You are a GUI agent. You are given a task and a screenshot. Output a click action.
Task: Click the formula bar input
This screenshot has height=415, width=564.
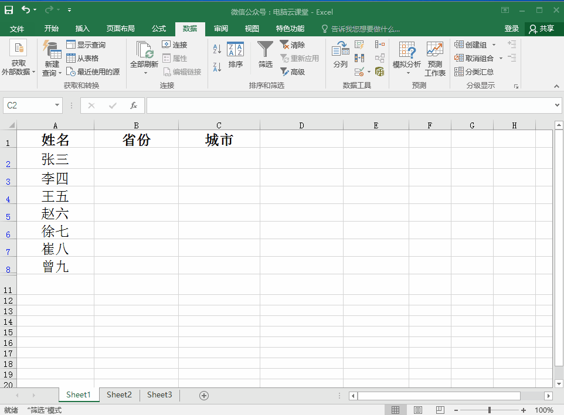pos(349,106)
